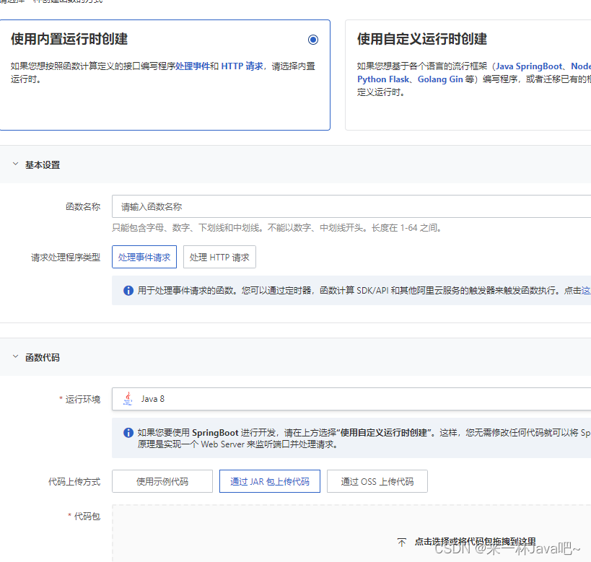Image resolution: width=591 pixels, height=562 pixels.
Task: Select 使用示例代码 upload option
Action: [162, 481]
